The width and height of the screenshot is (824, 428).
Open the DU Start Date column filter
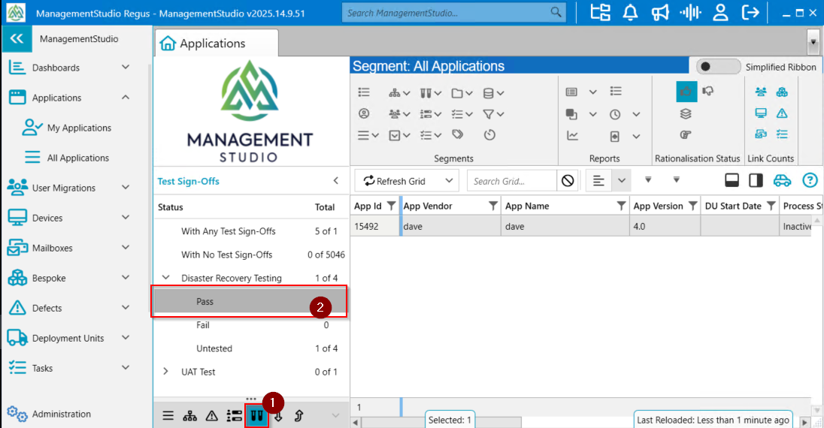(x=771, y=206)
